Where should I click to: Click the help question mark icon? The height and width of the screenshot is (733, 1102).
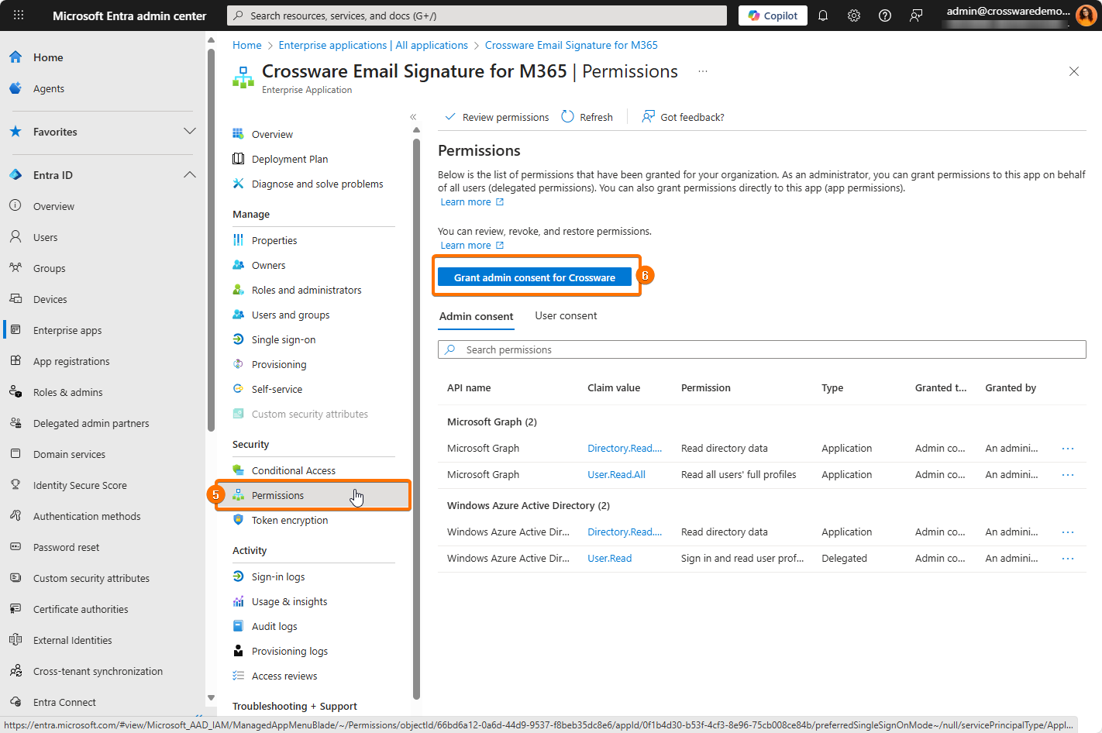[x=885, y=15]
